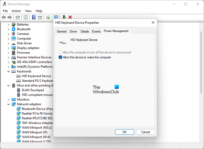
Task: Open the File menu
Action: tap(5, 11)
